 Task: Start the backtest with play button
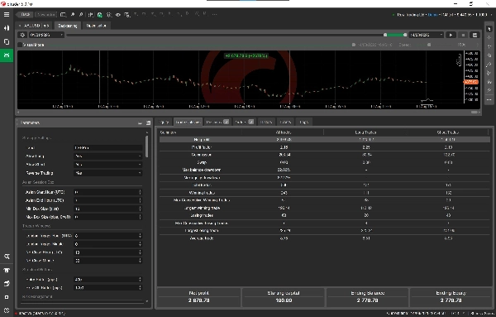pos(451,35)
